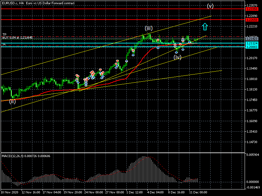
Task: Select the (iv) wave label
Action: point(177,57)
